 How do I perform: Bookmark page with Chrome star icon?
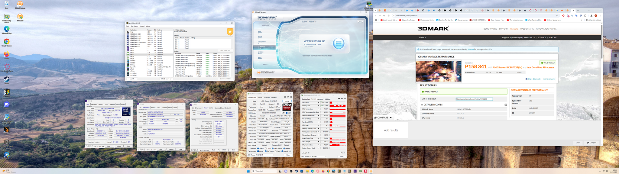(557, 15)
